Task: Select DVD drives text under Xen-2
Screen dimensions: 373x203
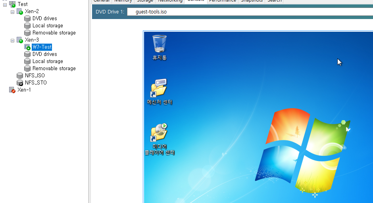Action: (45, 19)
